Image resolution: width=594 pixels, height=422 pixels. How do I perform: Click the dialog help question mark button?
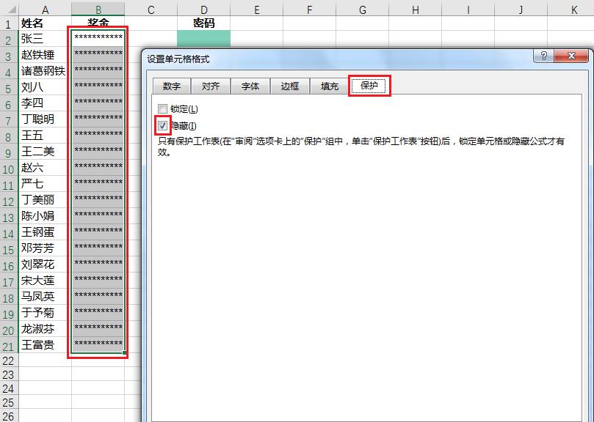543,56
